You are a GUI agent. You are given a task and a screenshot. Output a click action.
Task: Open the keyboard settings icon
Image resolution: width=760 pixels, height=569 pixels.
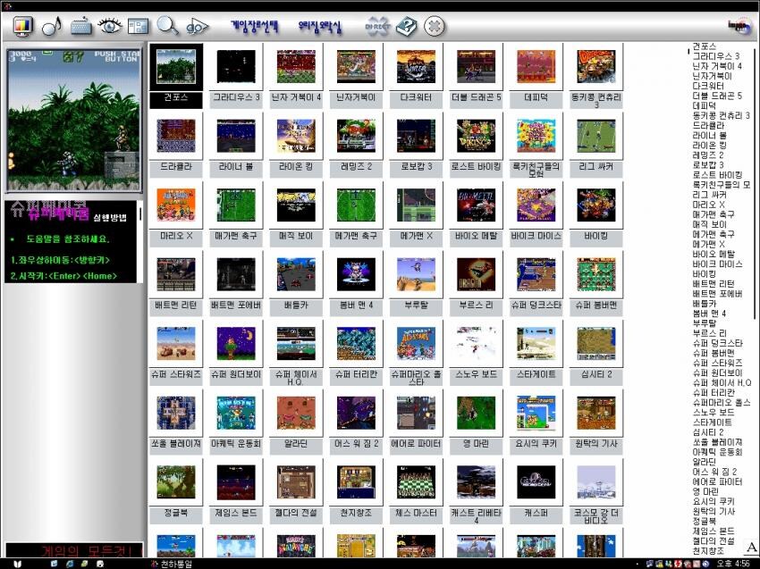[81, 26]
